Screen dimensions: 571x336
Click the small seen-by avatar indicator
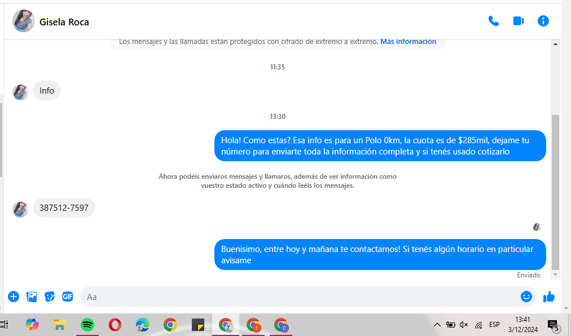pyautogui.click(x=537, y=227)
